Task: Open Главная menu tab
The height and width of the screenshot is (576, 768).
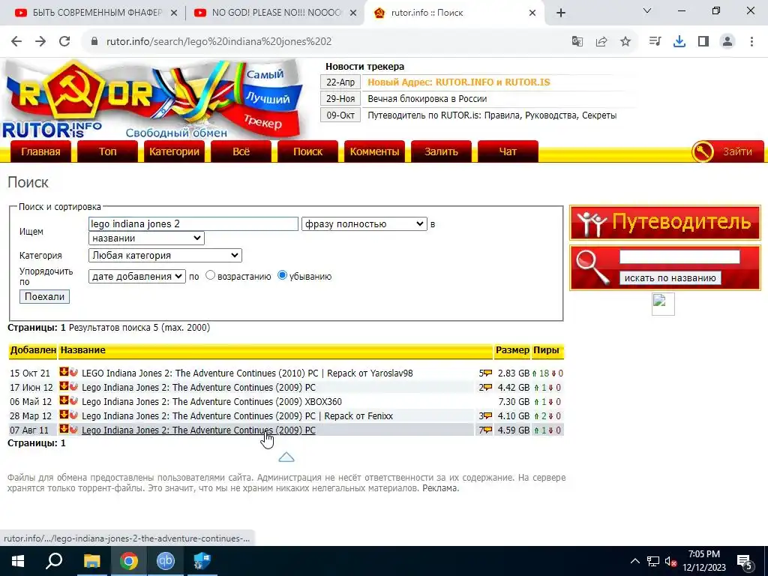Action: click(40, 151)
